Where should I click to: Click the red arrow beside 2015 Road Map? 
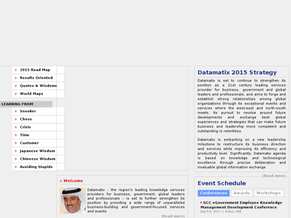pos(16,70)
